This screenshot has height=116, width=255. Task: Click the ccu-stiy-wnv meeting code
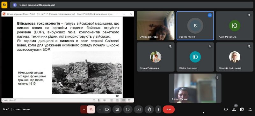22,109
